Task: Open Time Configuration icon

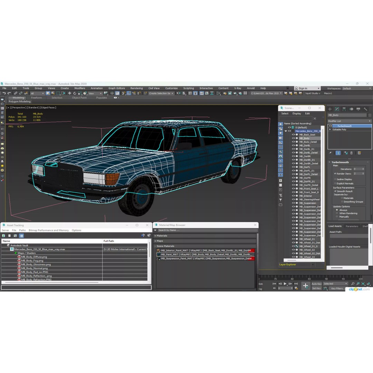Action: pos(296,288)
